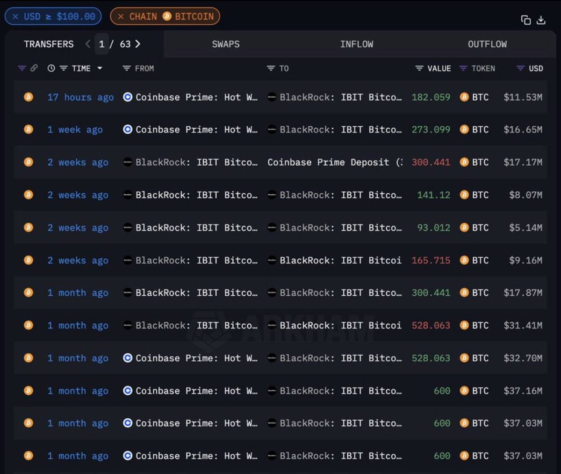The image size is (561, 474).
Task: Remove the Chain Bitcoin filter chip
Action: point(121,16)
